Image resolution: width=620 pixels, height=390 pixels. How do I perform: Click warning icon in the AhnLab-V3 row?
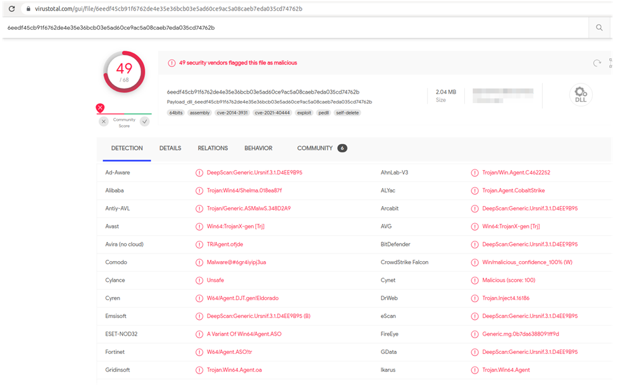[474, 173]
